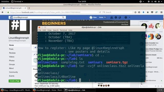Go to Facebook Home in the blue bar
Viewport: 164px width, 92px height.
coord(101,17)
